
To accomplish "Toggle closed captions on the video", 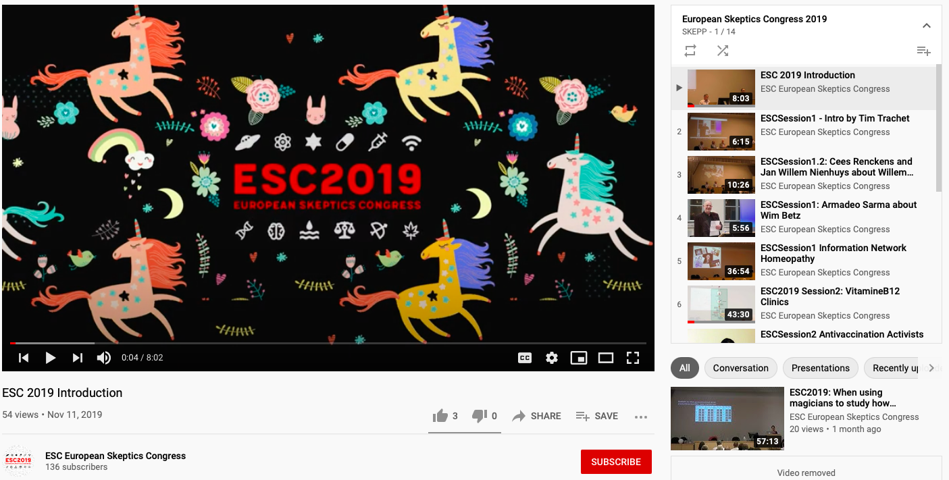I will 525,358.
